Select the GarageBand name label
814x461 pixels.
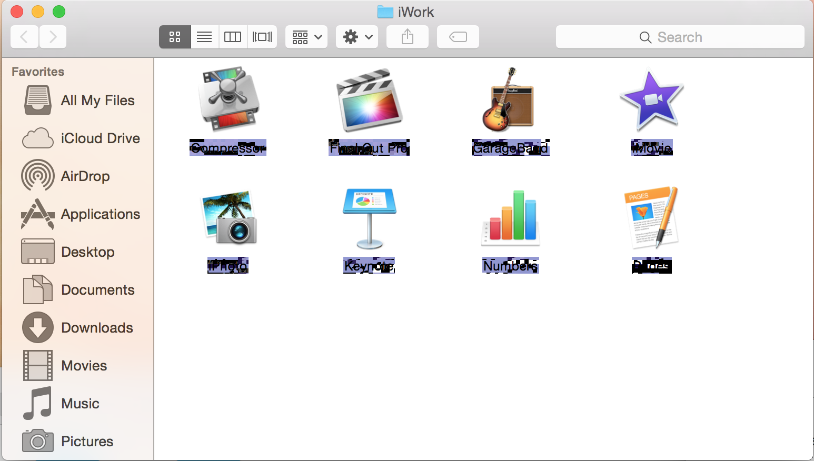(511, 148)
